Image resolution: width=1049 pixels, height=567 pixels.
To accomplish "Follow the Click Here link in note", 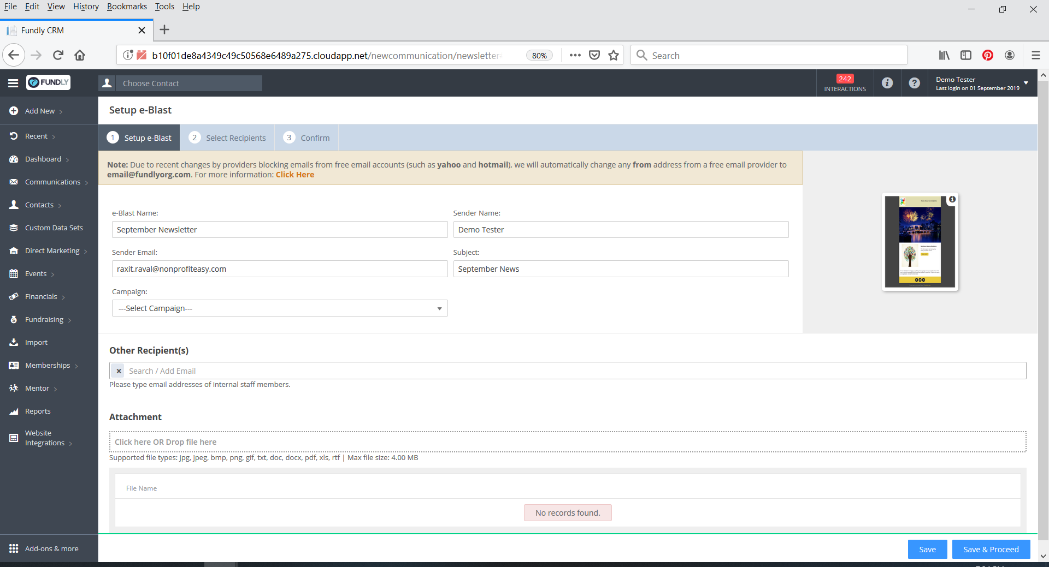I will (294, 175).
